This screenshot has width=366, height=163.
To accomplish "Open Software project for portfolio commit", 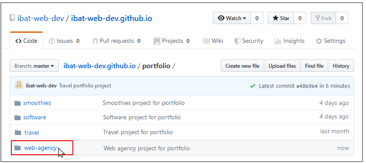I will pos(142,117).
